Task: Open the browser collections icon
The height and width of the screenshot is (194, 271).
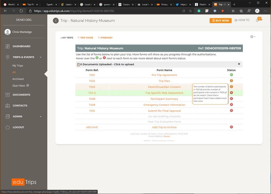Action: 241,11
